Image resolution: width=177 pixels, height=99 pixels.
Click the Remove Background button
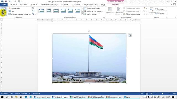[x=4, y=11]
